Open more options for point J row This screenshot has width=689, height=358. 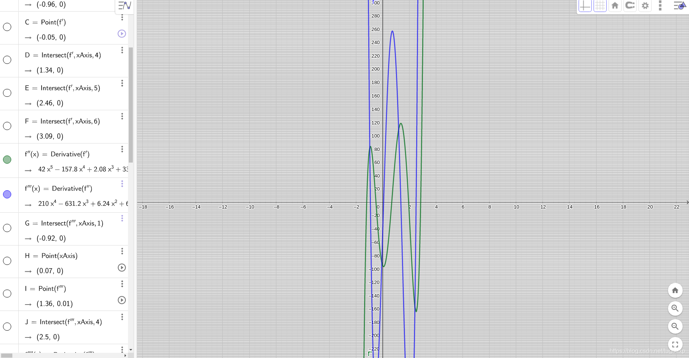click(x=122, y=317)
